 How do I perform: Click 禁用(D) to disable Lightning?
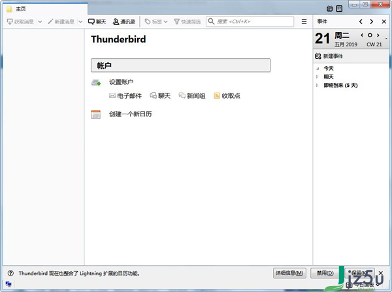(325, 273)
